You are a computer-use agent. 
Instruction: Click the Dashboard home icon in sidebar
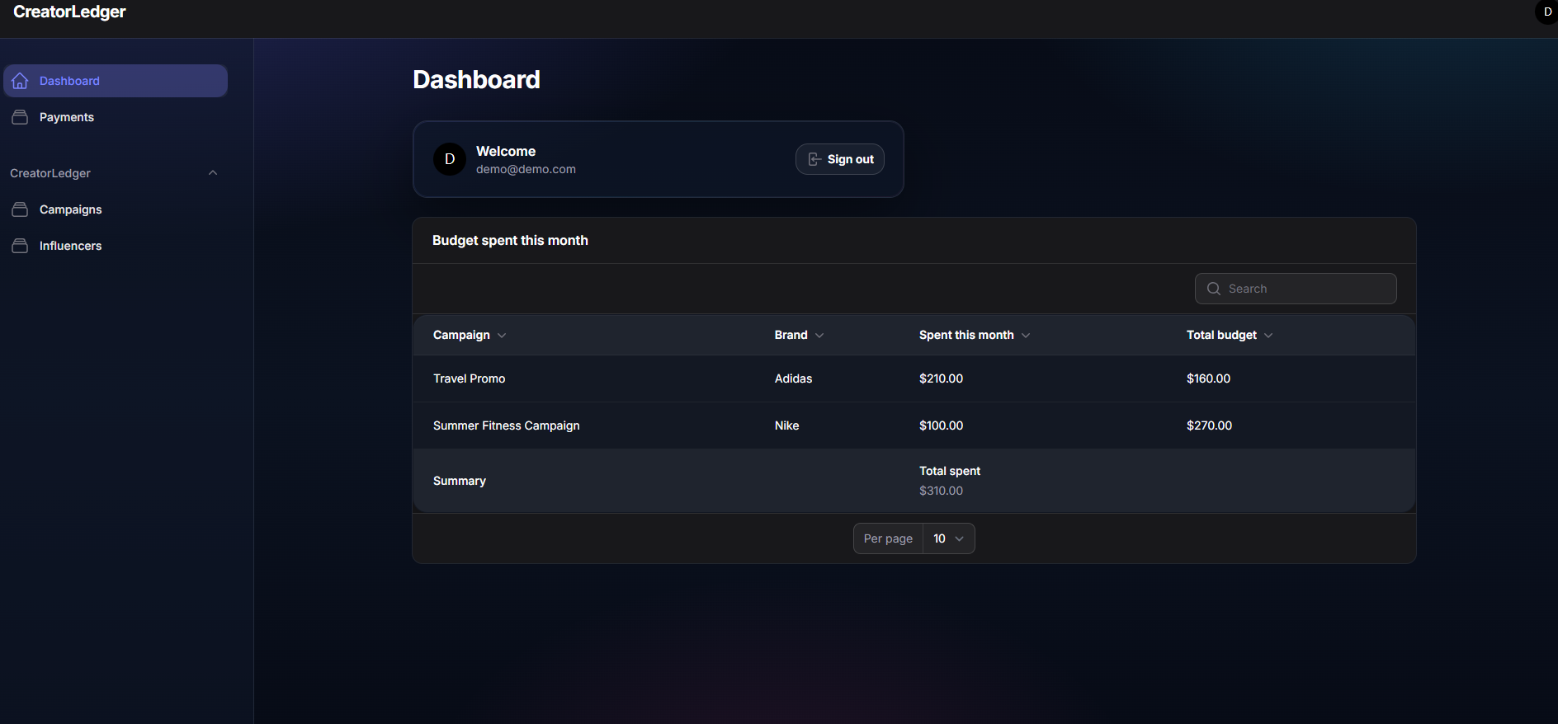pyautogui.click(x=20, y=81)
